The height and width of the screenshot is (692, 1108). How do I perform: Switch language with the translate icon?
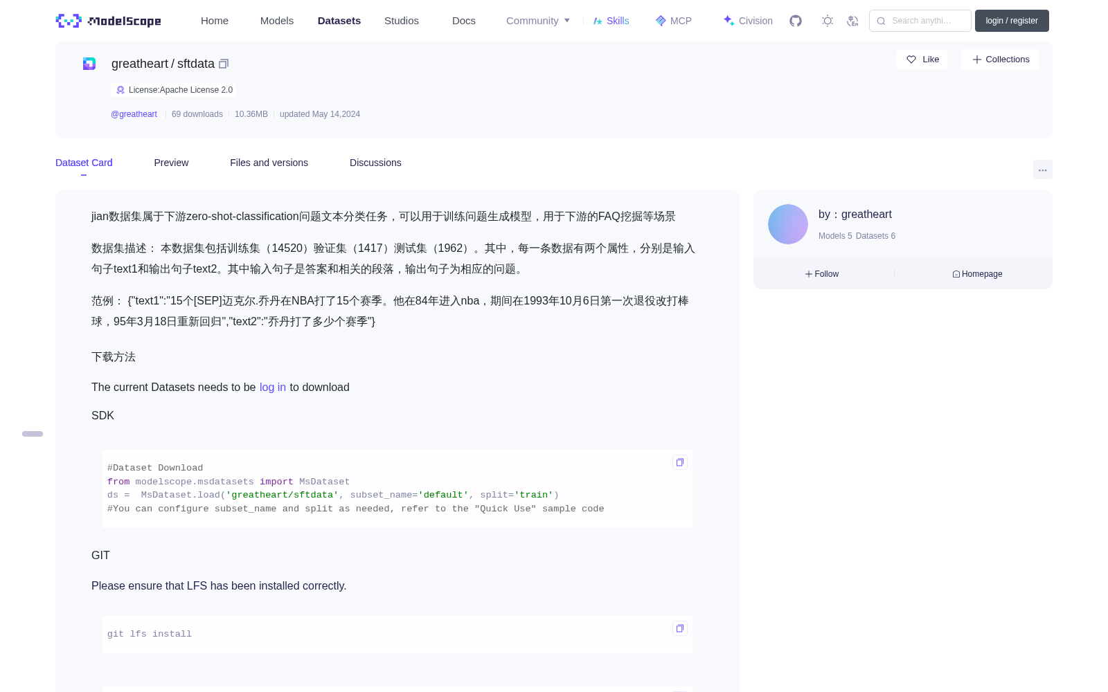(853, 21)
